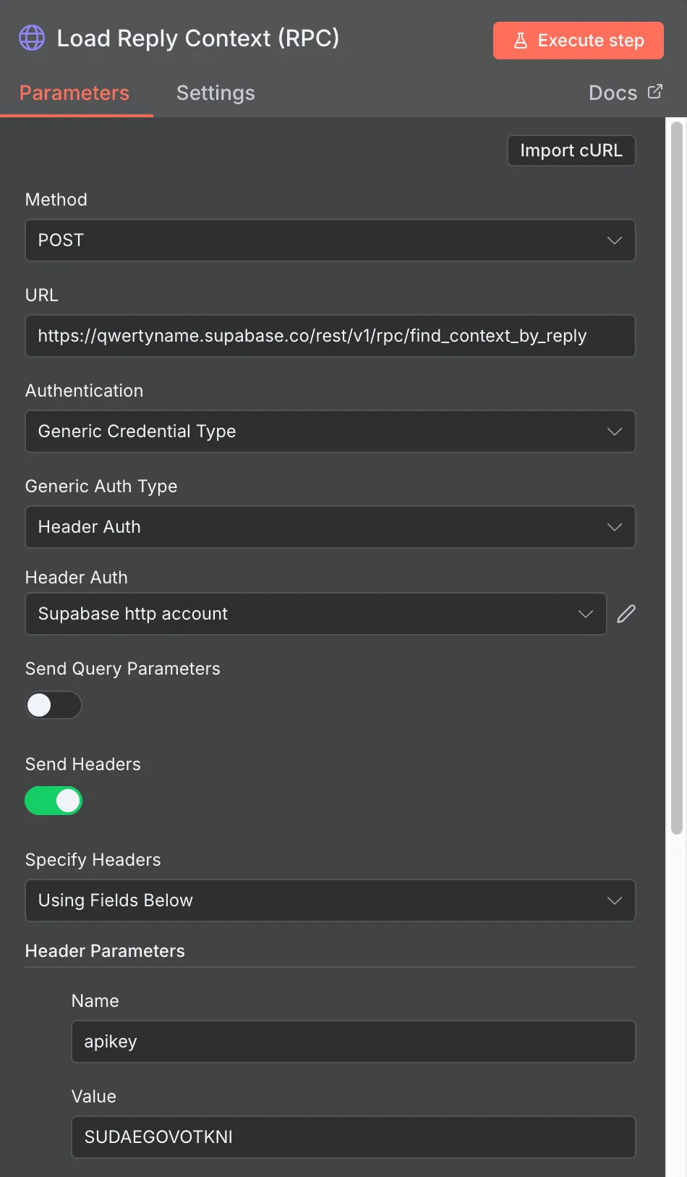Edit Supabase credential with pencil icon
Screen dimensions: 687x1177
626,614
